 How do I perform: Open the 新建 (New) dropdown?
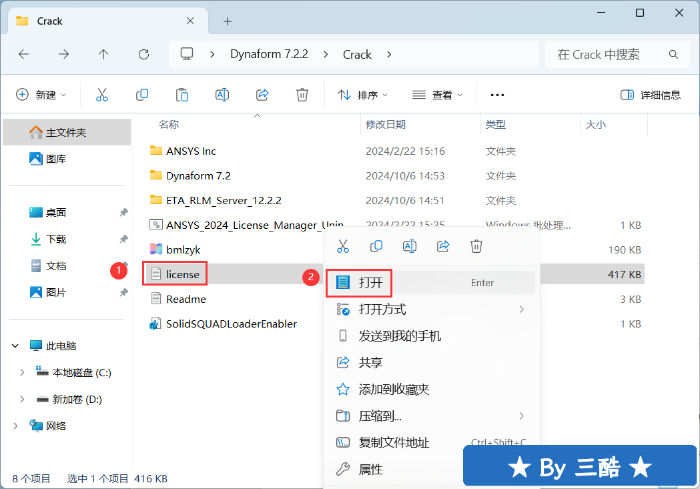[x=41, y=95]
